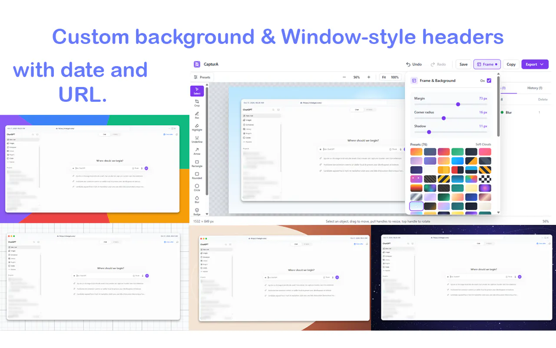
Task: Set zoom to 100%
Action: click(394, 77)
